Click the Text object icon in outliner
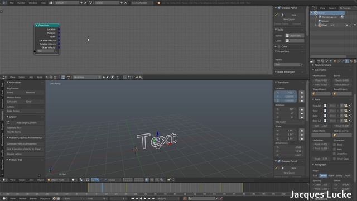Image resolution: width=357 pixels, height=201 pixels. click(320, 25)
